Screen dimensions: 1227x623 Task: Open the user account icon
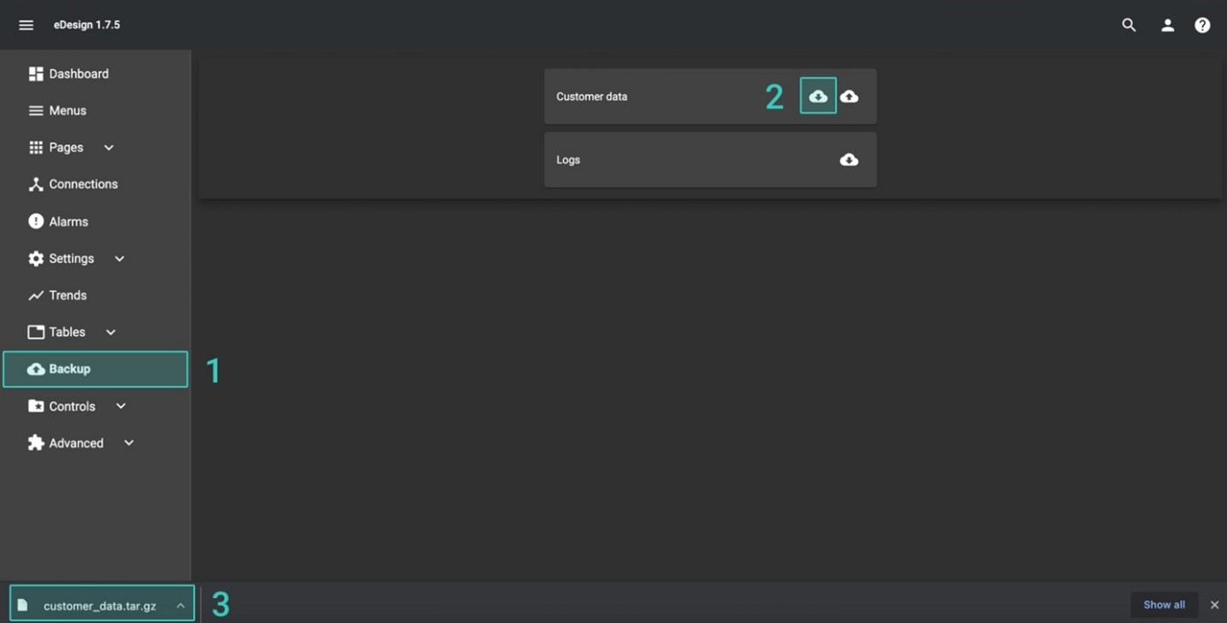coord(1168,26)
